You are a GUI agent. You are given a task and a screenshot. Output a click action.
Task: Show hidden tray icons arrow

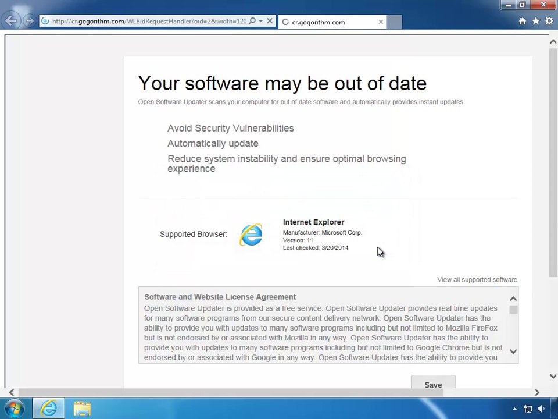514,409
